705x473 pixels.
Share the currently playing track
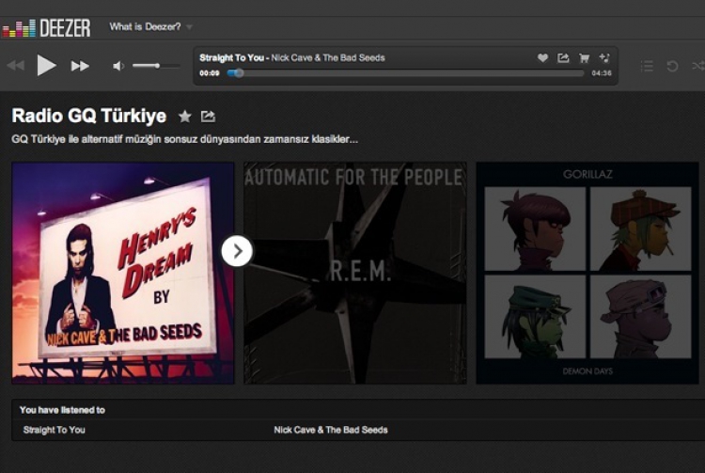pyautogui.click(x=563, y=58)
